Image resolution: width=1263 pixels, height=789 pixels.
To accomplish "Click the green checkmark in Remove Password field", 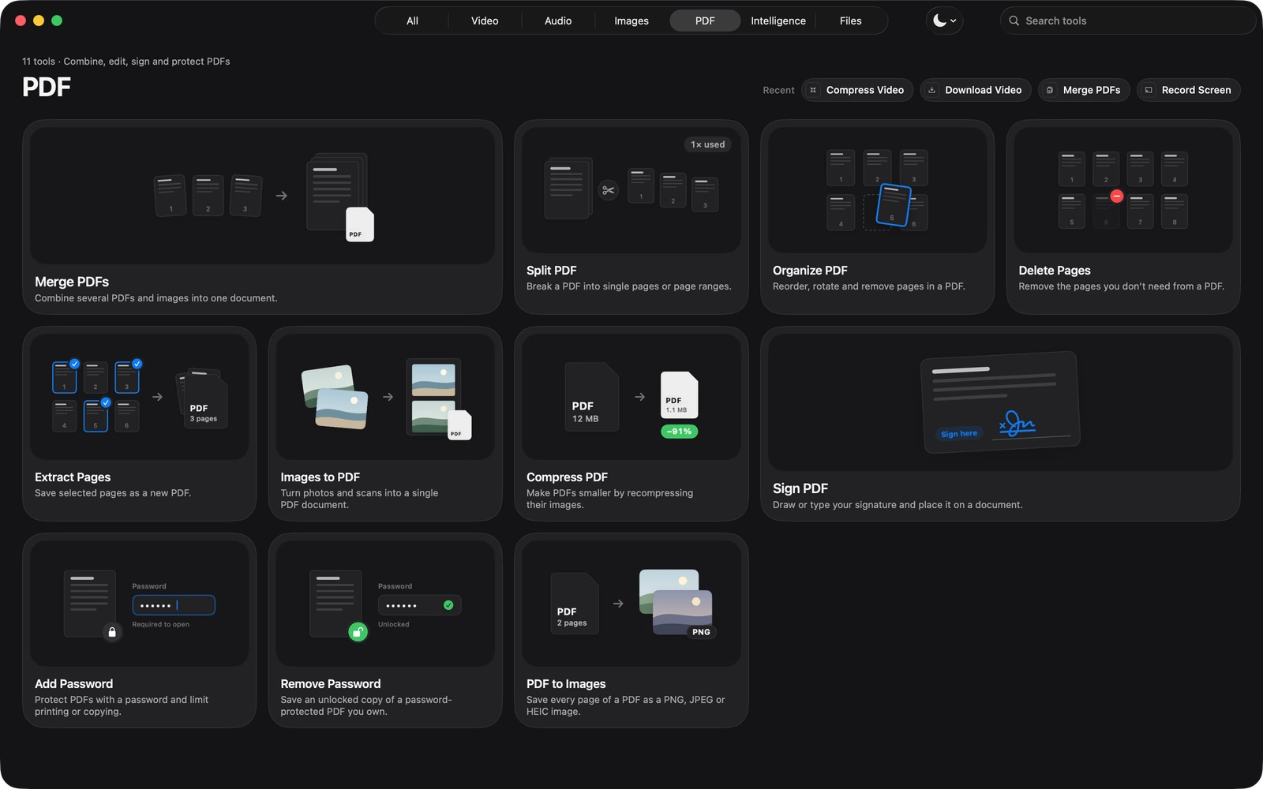I will tap(448, 605).
